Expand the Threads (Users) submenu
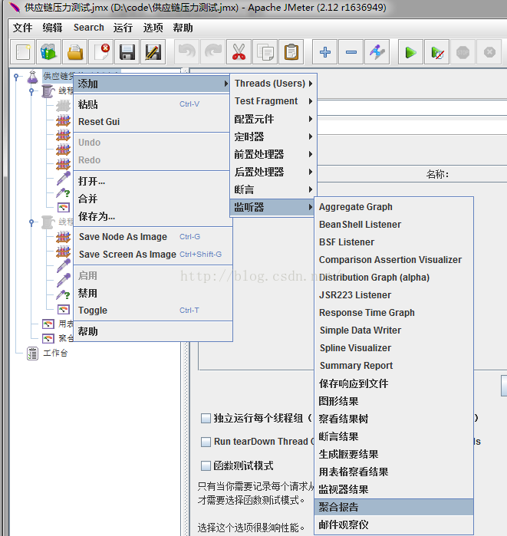 pyautogui.click(x=274, y=84)
